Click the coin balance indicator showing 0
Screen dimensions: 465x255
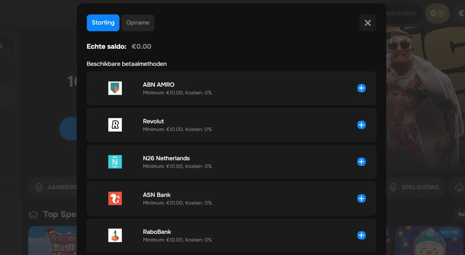437,13
